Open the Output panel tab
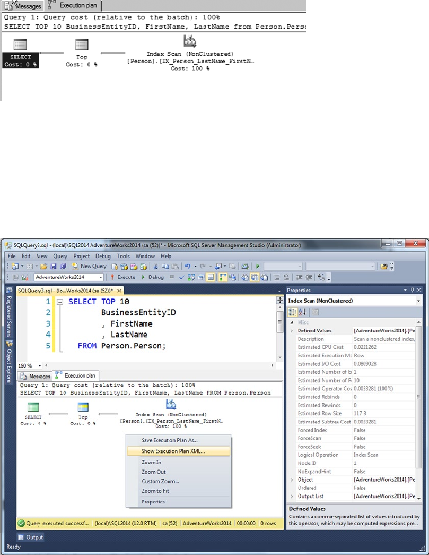This screenshot has width=429, height=555. [x=30, y=537]
